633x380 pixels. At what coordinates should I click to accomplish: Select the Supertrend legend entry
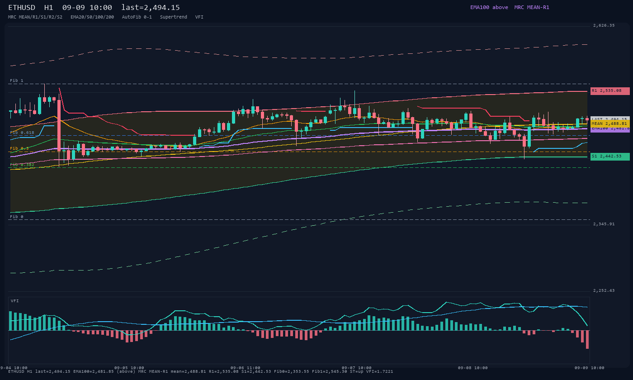pyautogui.click(x=174, y=17)
